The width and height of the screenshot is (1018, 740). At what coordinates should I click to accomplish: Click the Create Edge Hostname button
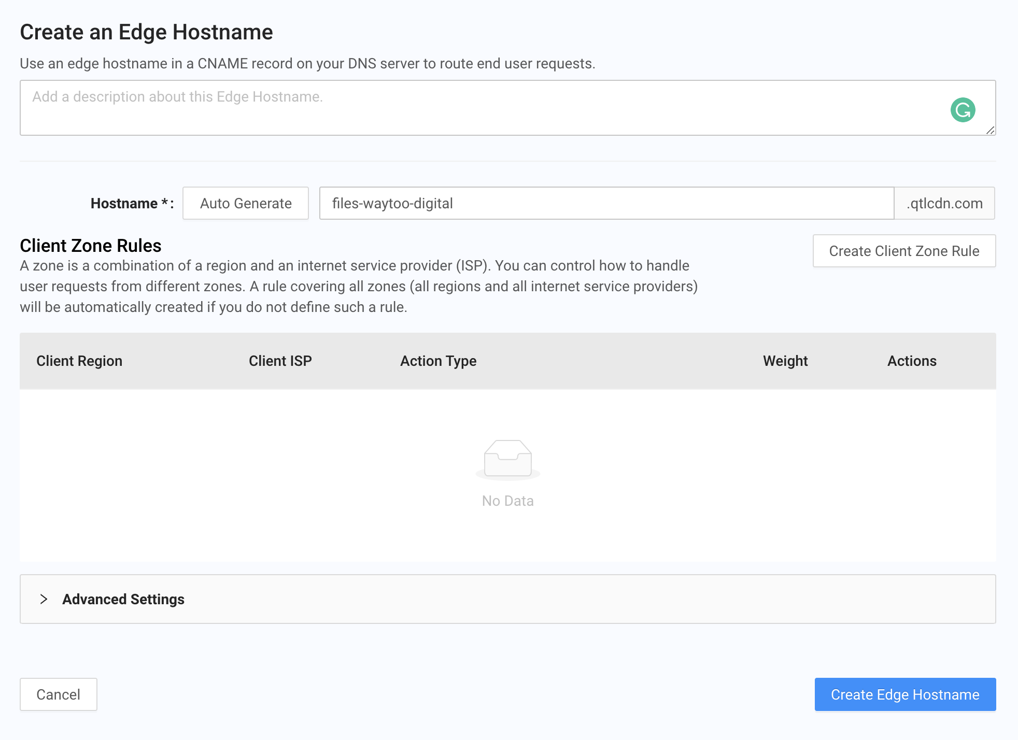905,694
